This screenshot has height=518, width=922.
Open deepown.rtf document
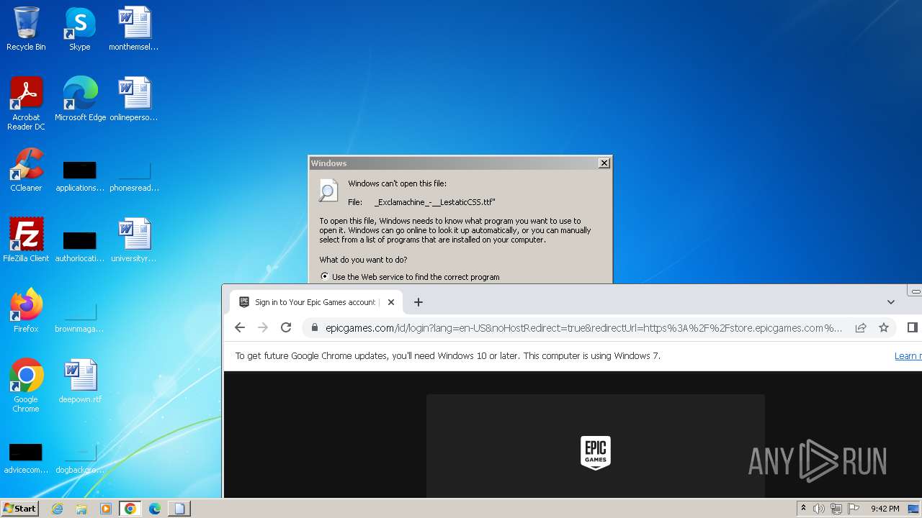(80, 381)
